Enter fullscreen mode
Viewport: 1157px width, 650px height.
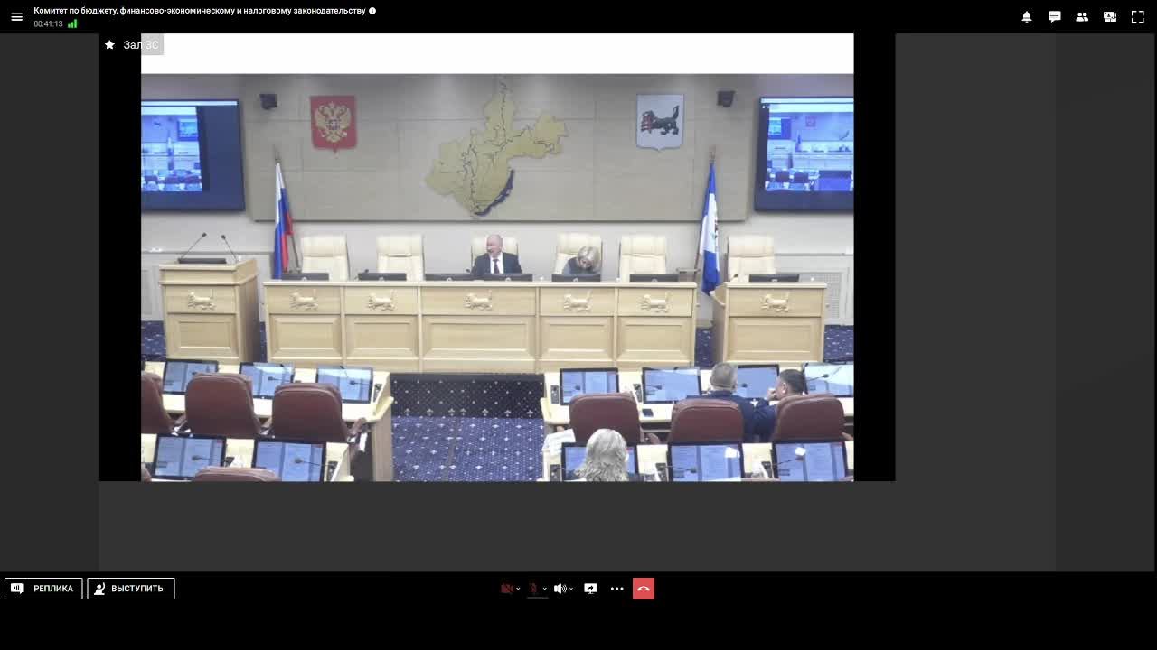[x=1138, y=16]
